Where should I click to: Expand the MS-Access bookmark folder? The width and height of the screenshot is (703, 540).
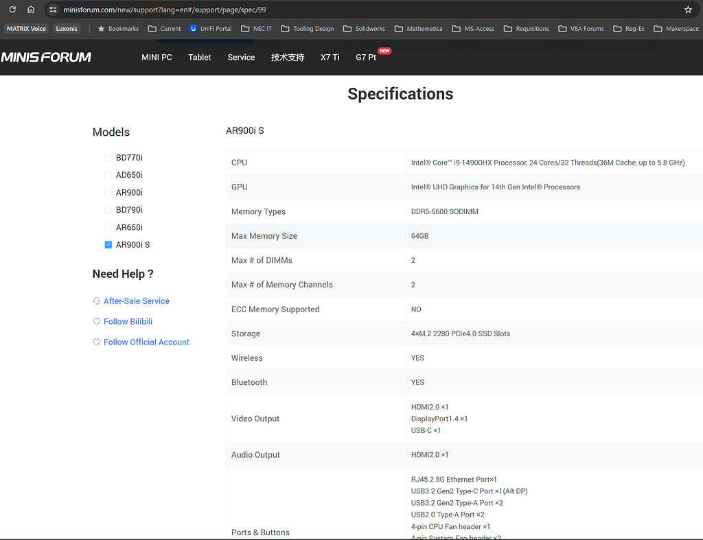[x=473, y=29]
